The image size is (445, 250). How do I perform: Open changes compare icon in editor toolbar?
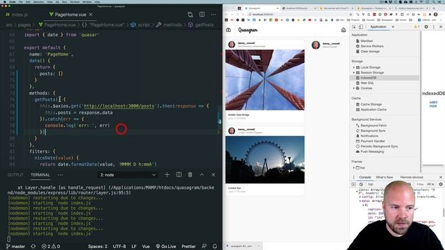(x=190, y=15)
